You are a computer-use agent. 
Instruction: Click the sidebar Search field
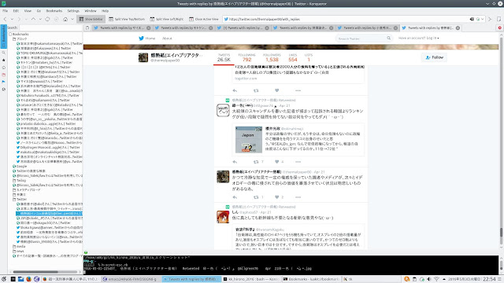[x=50, y=28]
